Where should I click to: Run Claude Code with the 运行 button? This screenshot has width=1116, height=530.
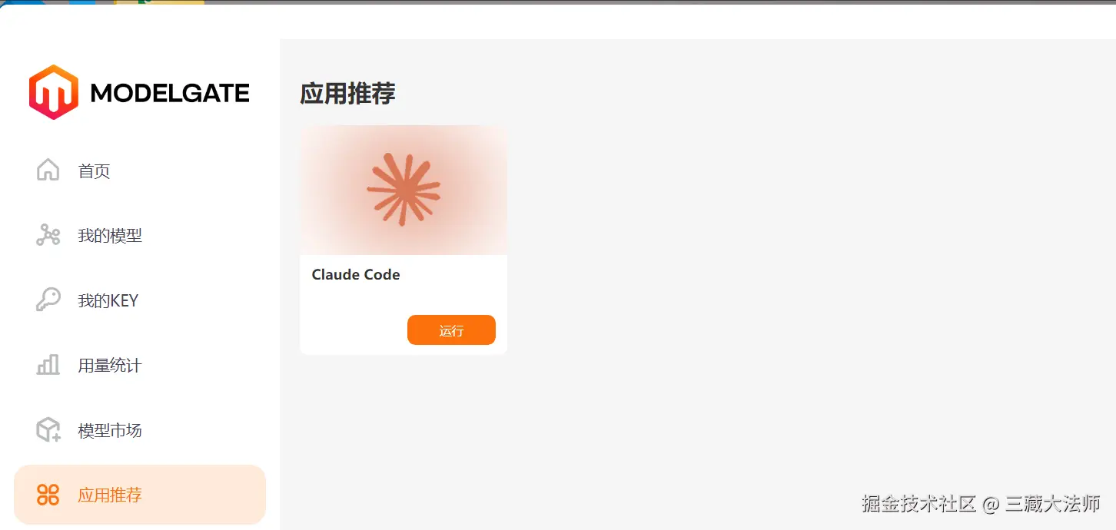pos(451,330)
